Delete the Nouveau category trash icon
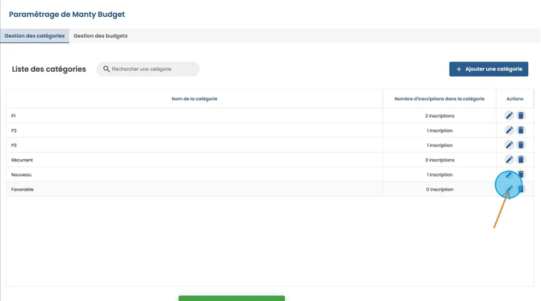Screen dimensions: 541x301 (521, 174)
